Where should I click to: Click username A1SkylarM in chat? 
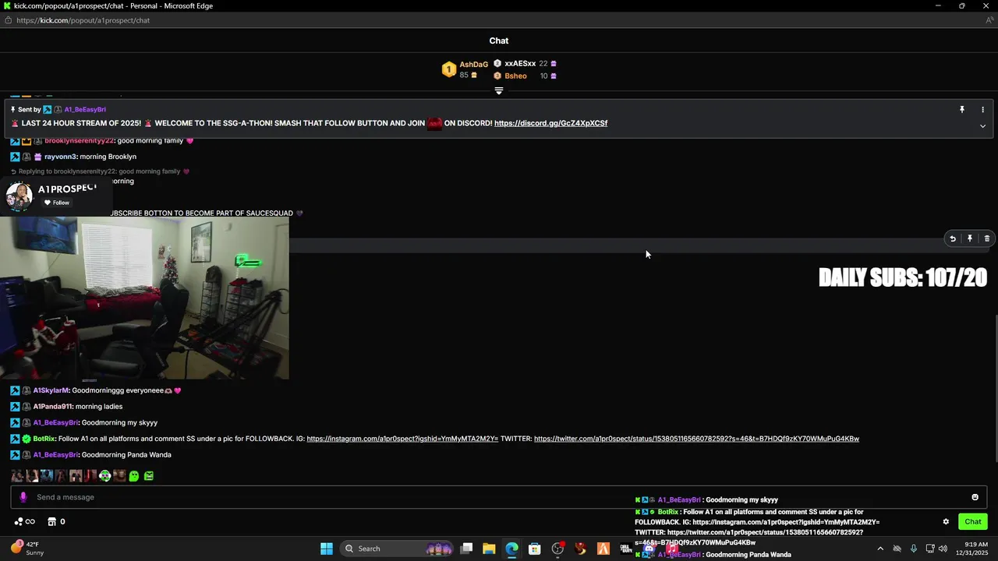click(51, 390)
